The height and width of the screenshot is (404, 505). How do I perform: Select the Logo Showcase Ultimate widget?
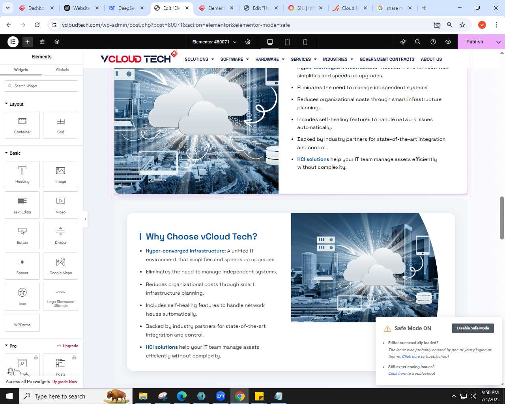point(61,297)
